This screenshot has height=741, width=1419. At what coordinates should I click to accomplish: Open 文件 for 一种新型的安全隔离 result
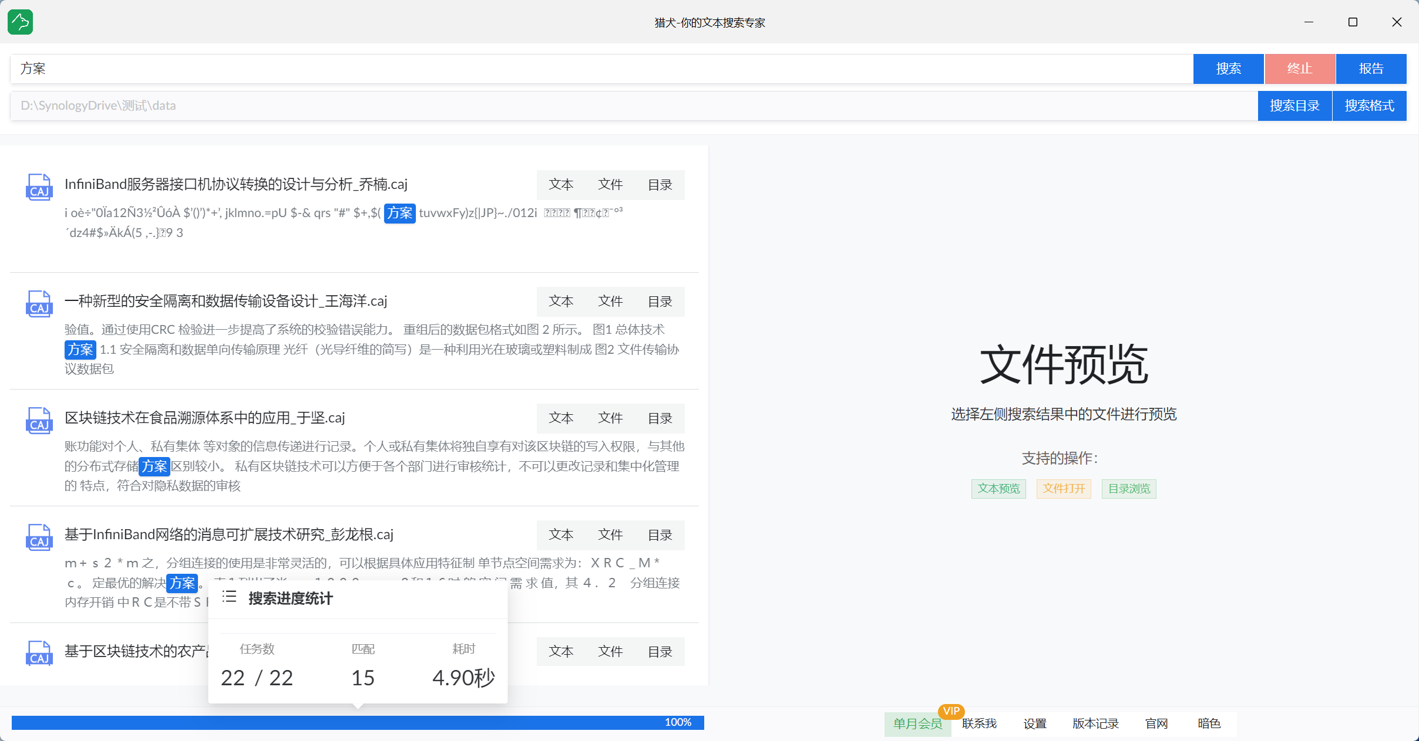(x=610, y=302)
